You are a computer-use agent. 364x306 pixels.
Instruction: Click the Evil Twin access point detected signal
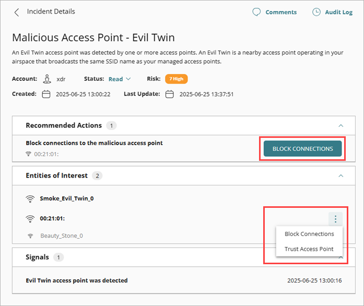(77, 280)
